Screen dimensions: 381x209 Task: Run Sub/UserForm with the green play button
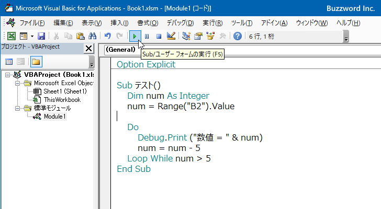pos(135,37)
